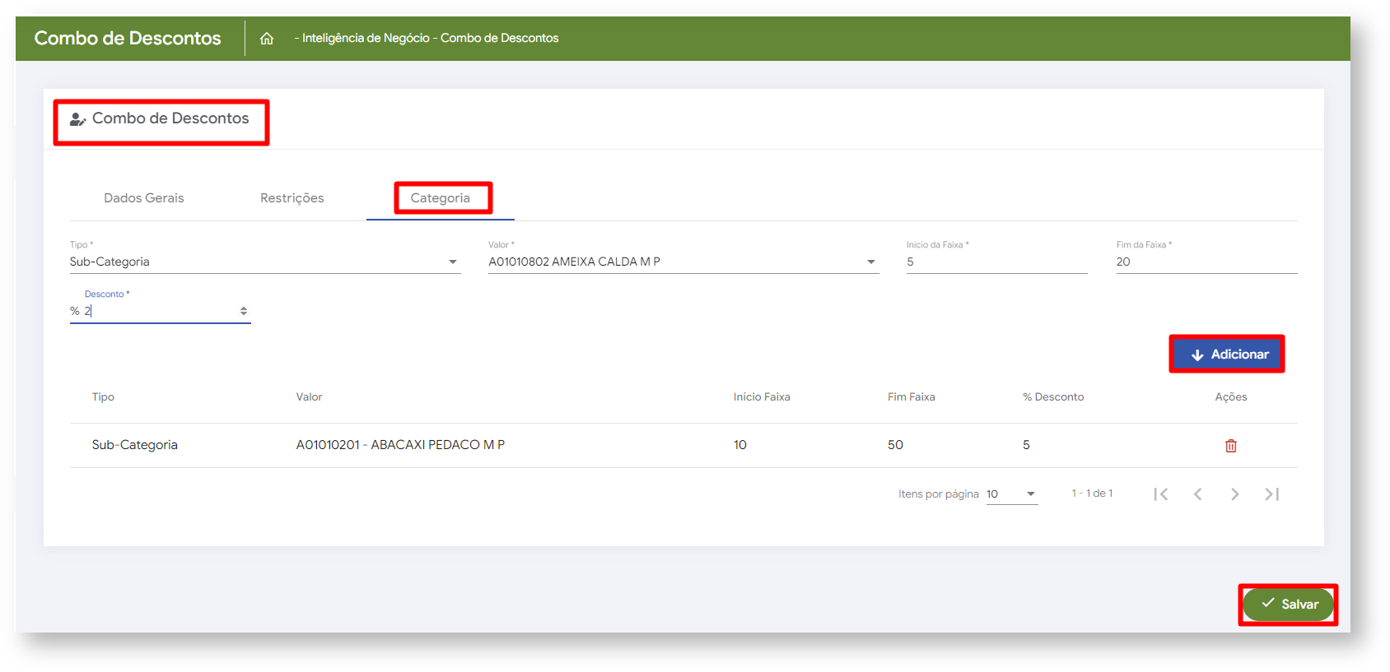
Task: Go to previous page of results
Action: tap(1197, 494)
